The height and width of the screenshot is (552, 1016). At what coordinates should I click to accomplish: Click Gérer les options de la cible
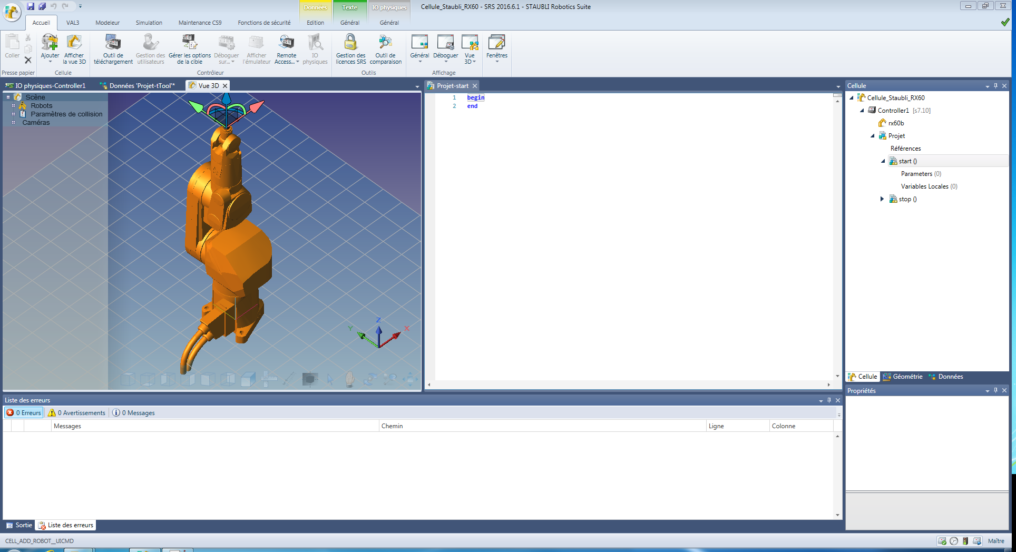click(190, 43)
